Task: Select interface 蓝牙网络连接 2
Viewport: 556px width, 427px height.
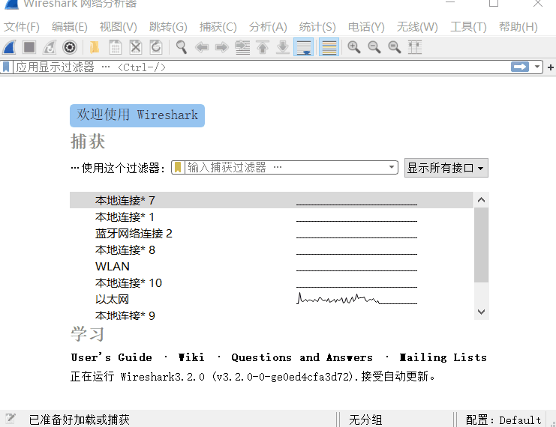Action: click(x=272, y=233)
